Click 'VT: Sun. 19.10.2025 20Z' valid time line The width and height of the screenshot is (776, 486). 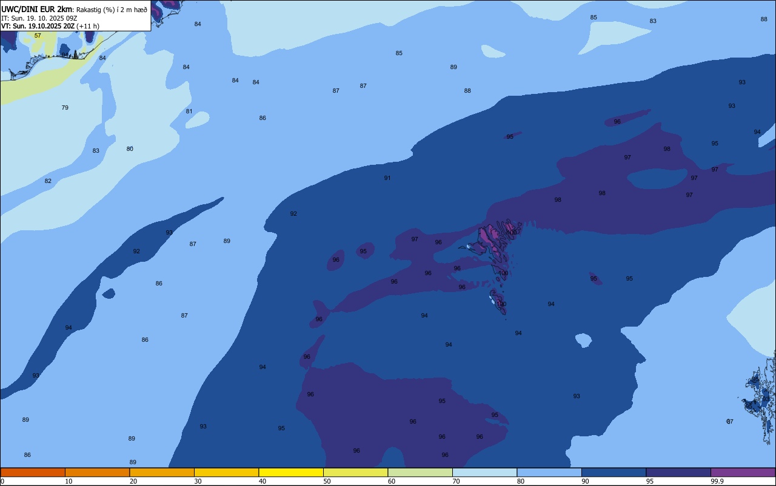click(38, 26)
